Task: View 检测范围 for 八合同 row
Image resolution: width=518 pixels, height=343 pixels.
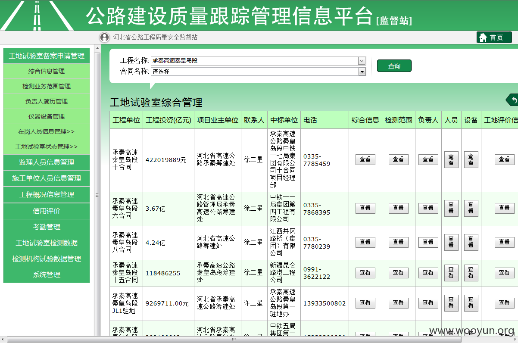Action: pos(398,242)
